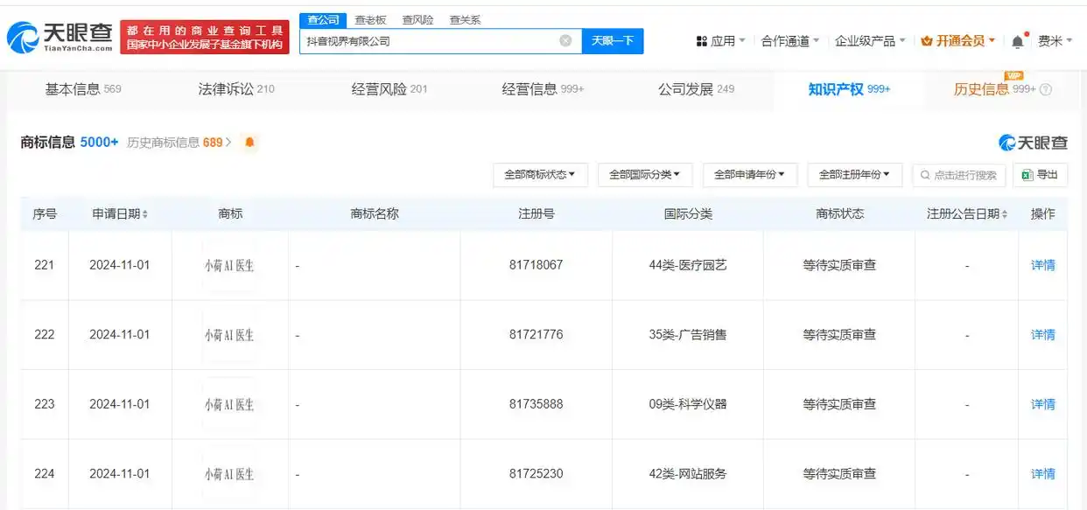Click the blue 天眼一下 search button
Screen dimensions: 1087x510
[x=612, y=40]
